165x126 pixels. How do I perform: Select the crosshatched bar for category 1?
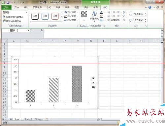[x=30, y=96]
